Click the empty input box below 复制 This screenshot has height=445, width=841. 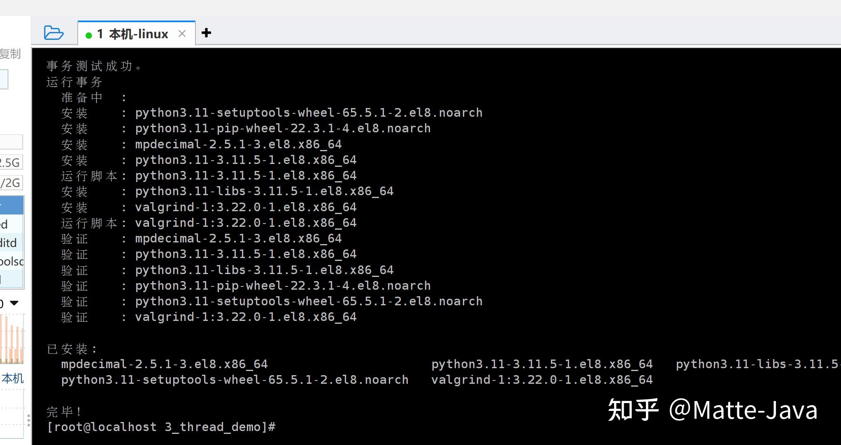(x=4, y=79)
